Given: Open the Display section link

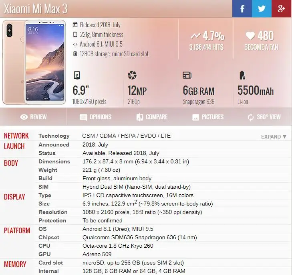Looking at the screenshot, I should coord(14,197).
